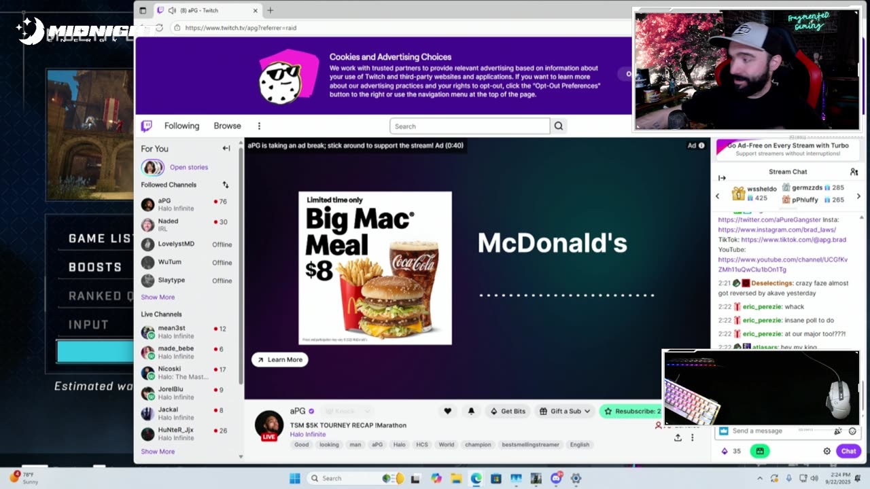Click the green channel points button
The image size is (870, 489).
[760, 451]
